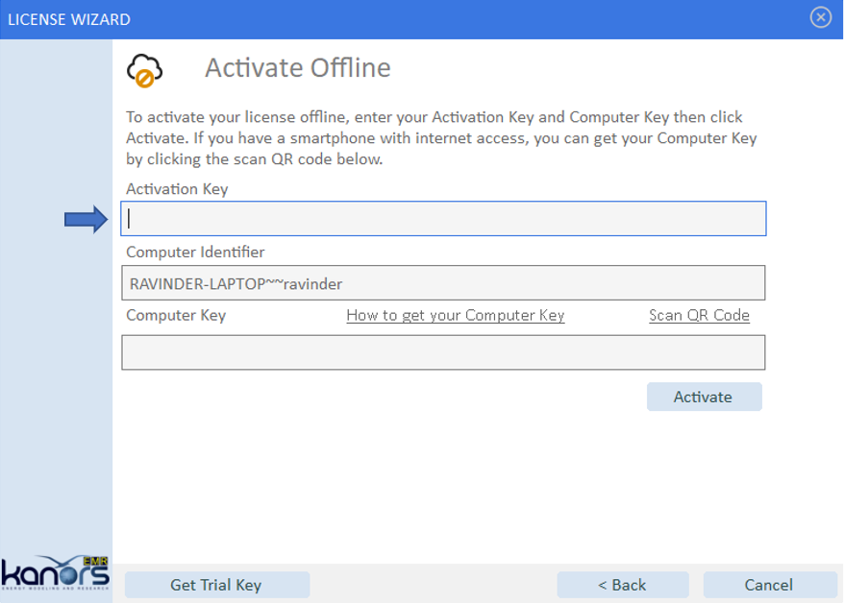The height and width of the screenshot is (603, 844).
Task: Go to previous step with Back
Action: (623, 585)
